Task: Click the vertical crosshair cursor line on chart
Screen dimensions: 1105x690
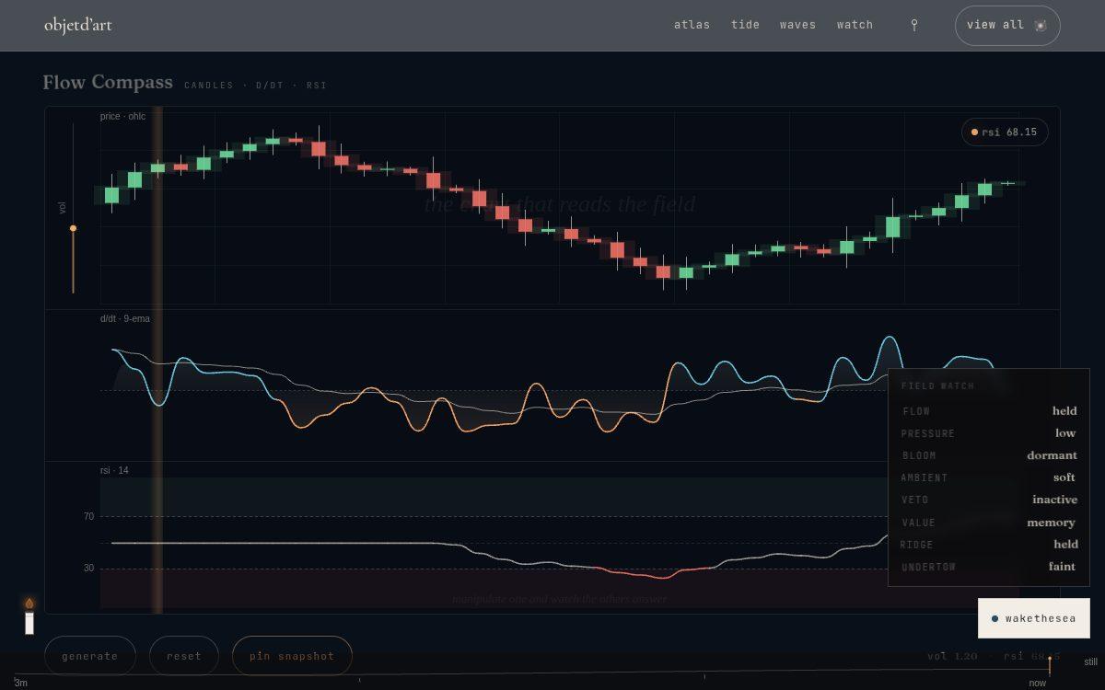Action: [157, 360]
